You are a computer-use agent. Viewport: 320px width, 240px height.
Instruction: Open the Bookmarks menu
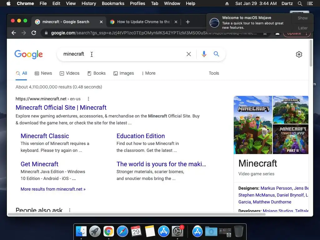pyautogui.click(x=113, y=3)
